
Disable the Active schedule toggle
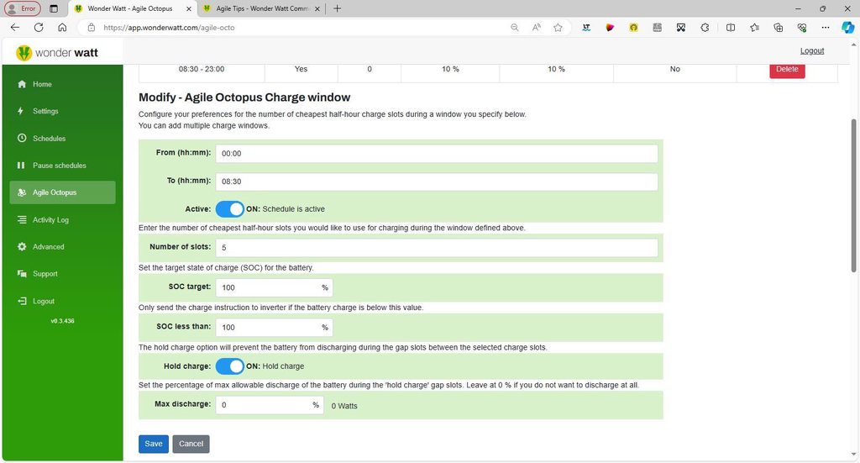229,209
